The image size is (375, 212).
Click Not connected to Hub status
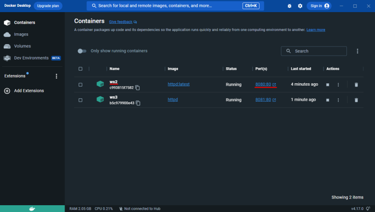tap(140, 209)
